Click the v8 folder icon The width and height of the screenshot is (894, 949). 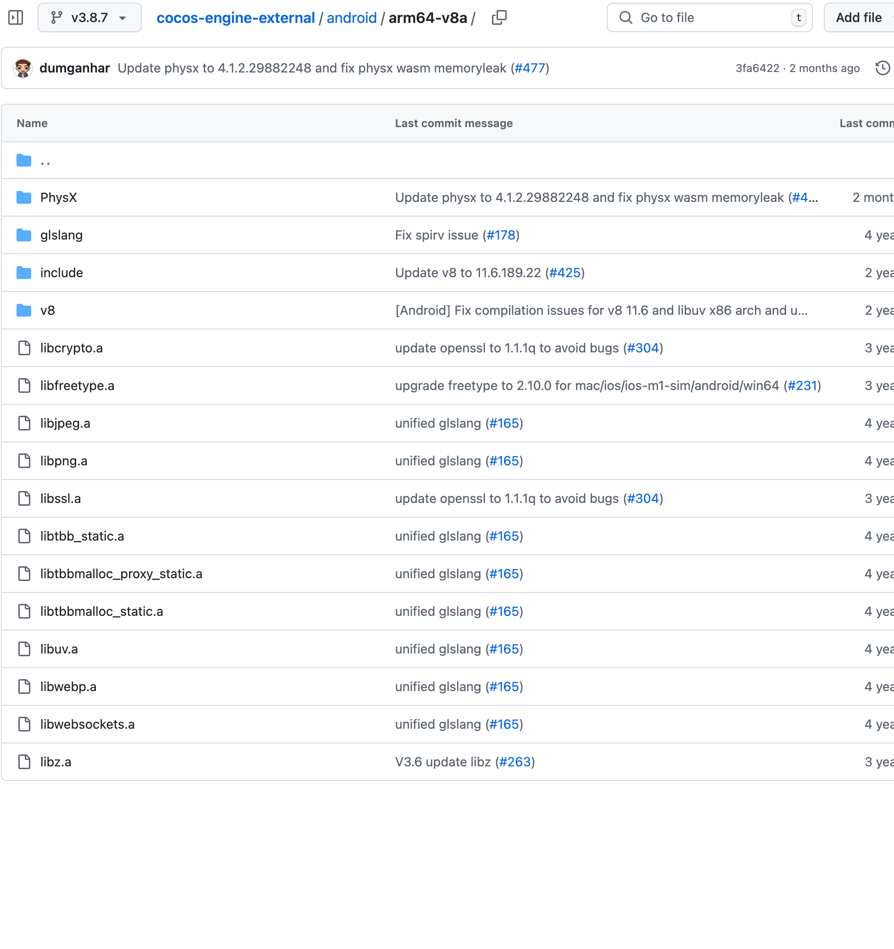click(24, 311)
